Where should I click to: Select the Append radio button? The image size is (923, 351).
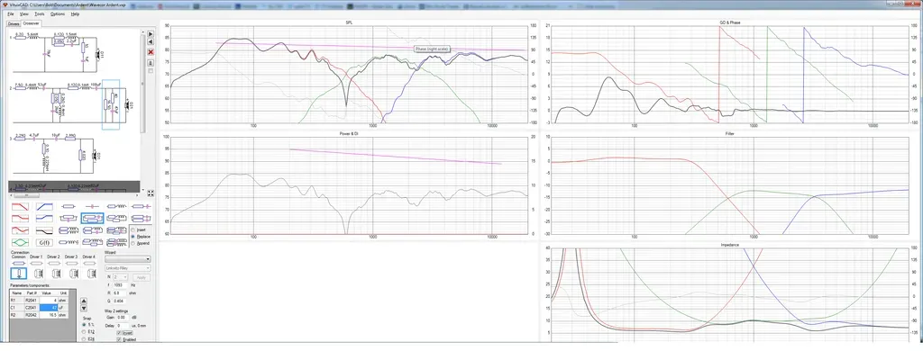[133, 243]
